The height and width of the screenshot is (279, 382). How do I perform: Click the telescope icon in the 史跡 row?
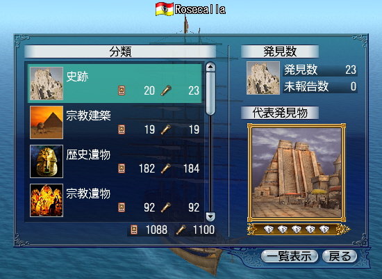(x=166, y=90)
